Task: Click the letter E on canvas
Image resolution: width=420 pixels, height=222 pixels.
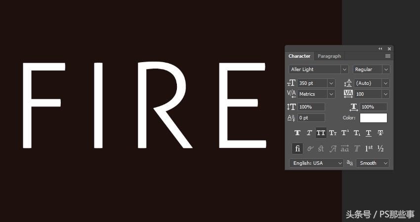Action: (x=243, y=106)
